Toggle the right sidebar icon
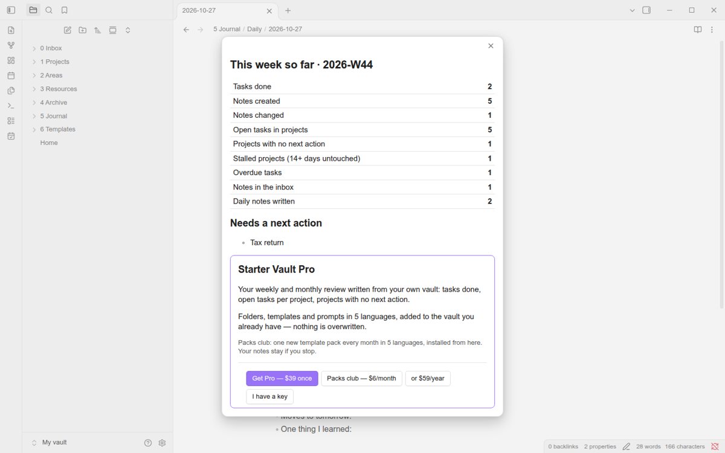The width and height of the screenshot is (725, 453). (x=646, y=10)
